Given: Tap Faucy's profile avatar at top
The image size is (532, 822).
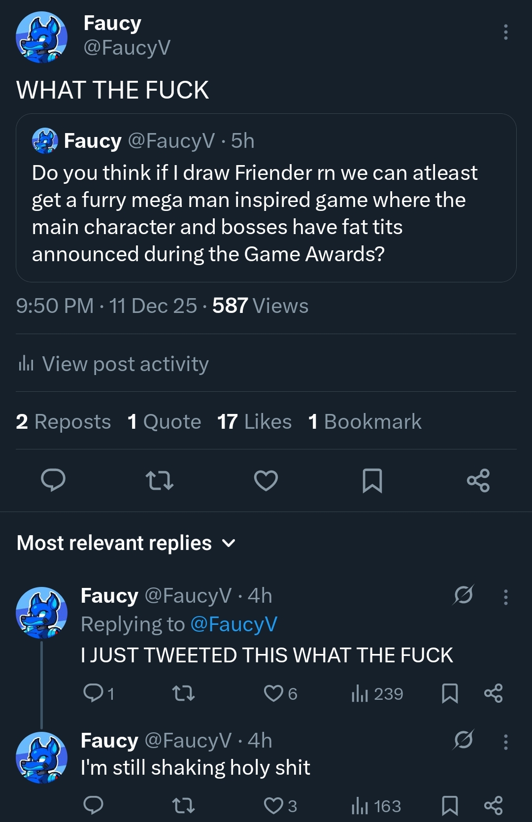Looking at the screenshot, I should (x=42, y=37).
